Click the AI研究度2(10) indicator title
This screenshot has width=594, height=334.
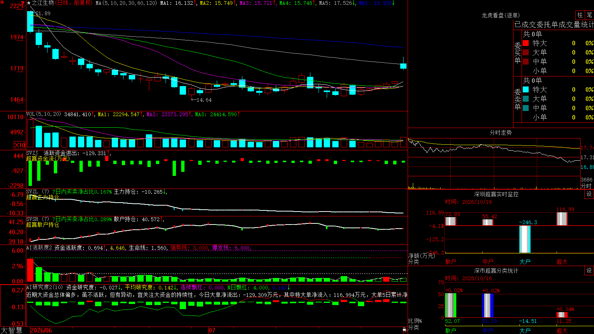(45, 288)
